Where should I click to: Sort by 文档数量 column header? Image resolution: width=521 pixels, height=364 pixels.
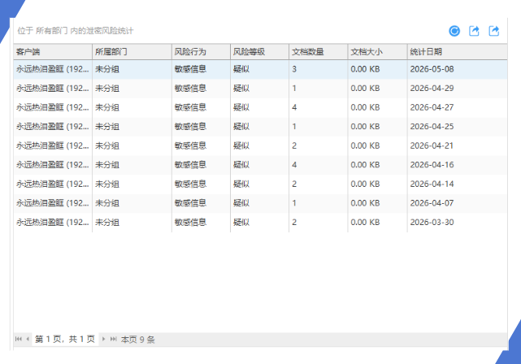coord(319,51)
